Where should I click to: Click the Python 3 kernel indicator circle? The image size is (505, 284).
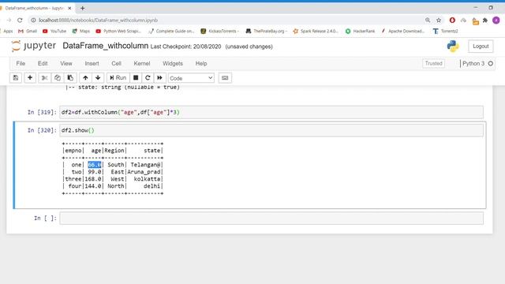(x=491, y=63)
